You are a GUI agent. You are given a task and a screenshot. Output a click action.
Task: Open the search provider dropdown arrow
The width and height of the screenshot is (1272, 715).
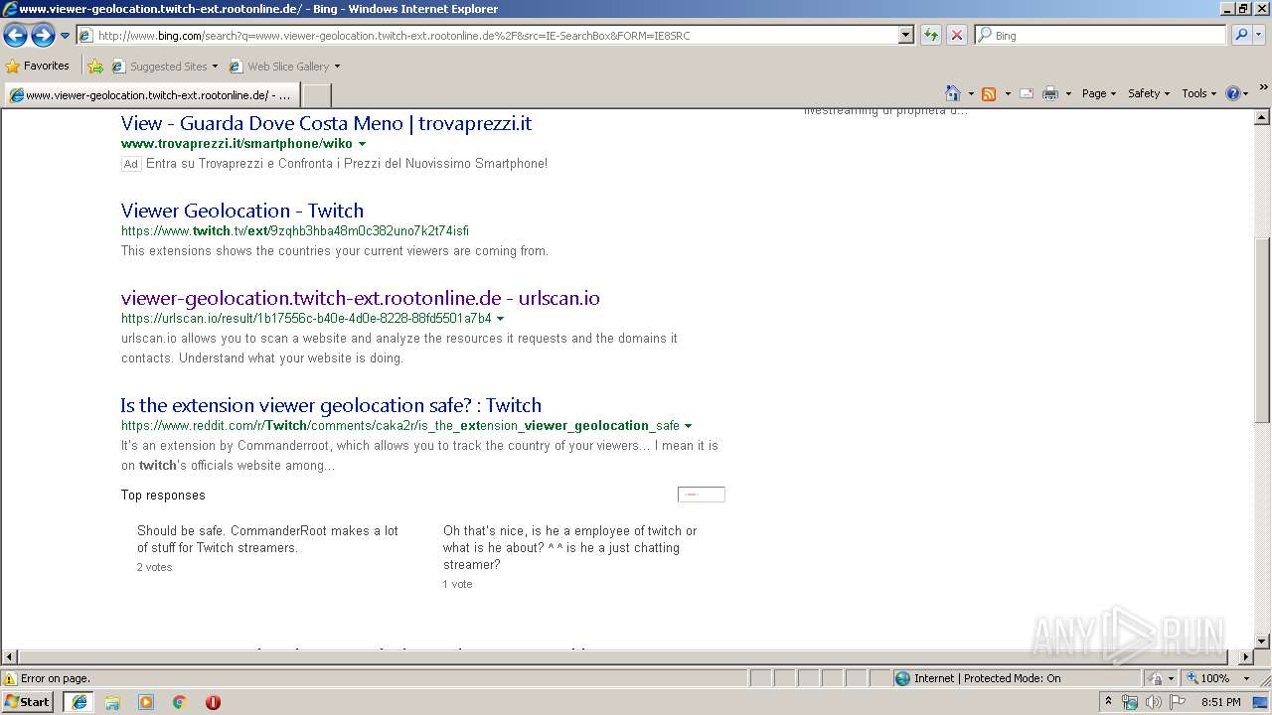click(x=1259, y=36)
